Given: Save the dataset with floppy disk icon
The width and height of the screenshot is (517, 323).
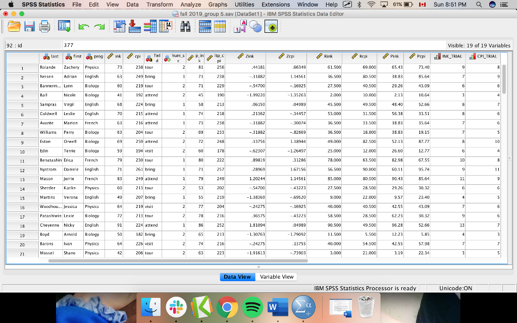Looking at the screenshot, I should point(29,26).
